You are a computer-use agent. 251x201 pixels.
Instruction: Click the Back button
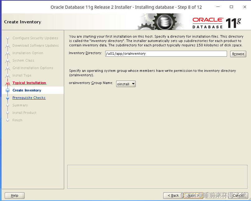(173, 195)
